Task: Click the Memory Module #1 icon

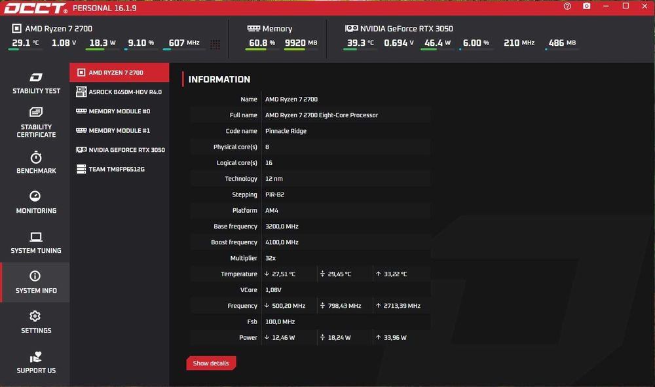Action: coord(81,130)
